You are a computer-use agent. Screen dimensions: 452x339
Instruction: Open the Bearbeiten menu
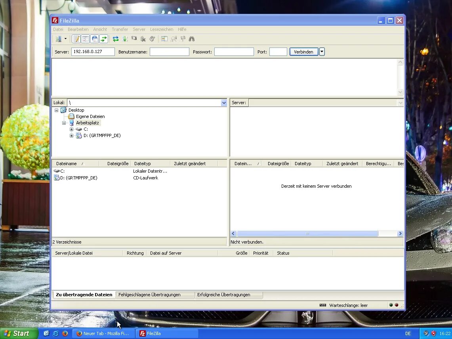[x=78, y=29]
